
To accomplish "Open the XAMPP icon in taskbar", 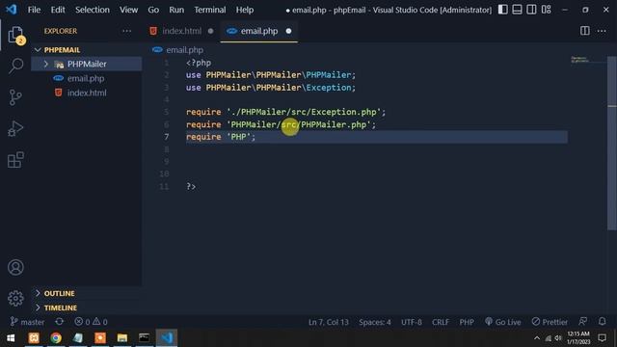I will click(34, 337).
